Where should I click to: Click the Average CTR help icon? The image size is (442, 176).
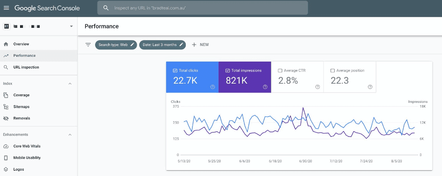[x=318, y=87]
